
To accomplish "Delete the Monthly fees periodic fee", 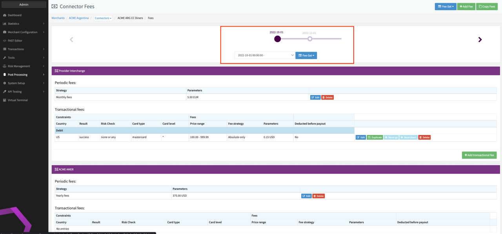I will (327, 97).
